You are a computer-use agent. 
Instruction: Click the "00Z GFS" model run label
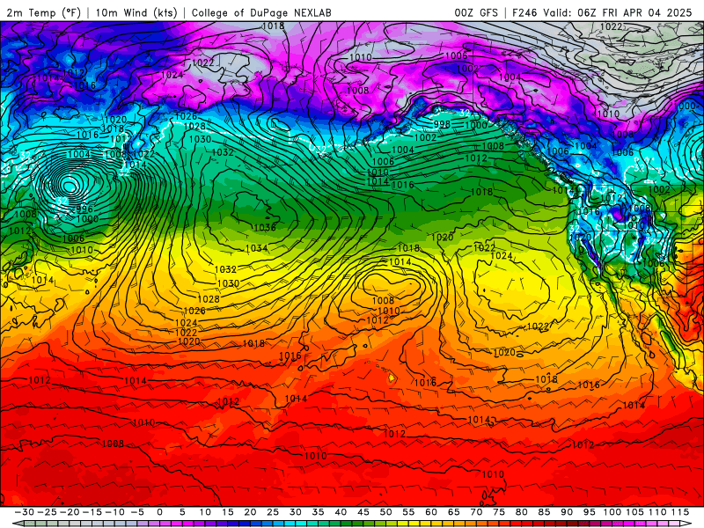476,13
